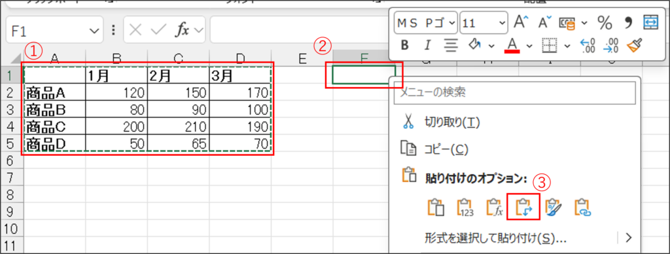Select the cell with value 210
The height and width of the screenshot is (254, 670).
[178, 126]
